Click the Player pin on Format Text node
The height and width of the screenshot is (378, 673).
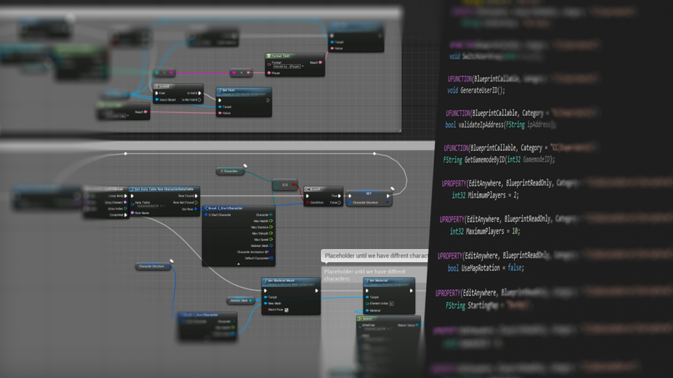pyautogui.click(x=269, y=73)
